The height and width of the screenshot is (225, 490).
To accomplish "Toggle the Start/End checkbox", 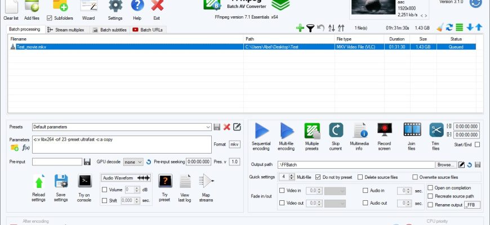I will point(477,145).
